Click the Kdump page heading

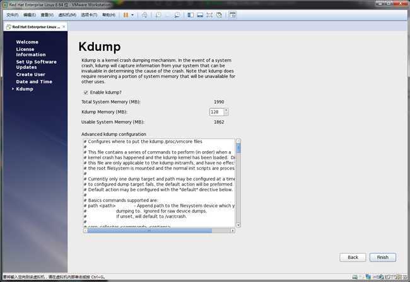pyautogui.click(x=100, y=47)
